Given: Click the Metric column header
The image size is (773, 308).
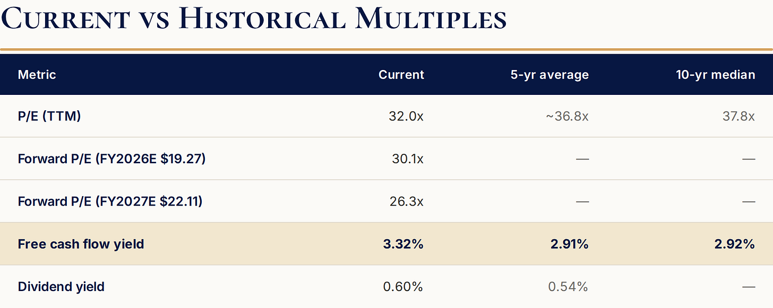Looking at the screenshot, I should (x=37, y=75).
